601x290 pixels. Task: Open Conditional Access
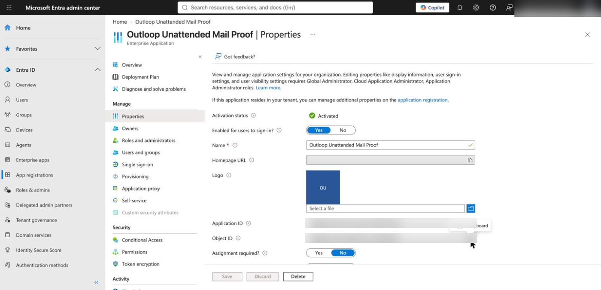(x=142, y=240)
